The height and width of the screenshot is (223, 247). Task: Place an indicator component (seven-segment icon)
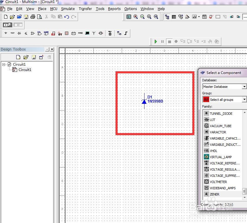(x=67, y=33)
